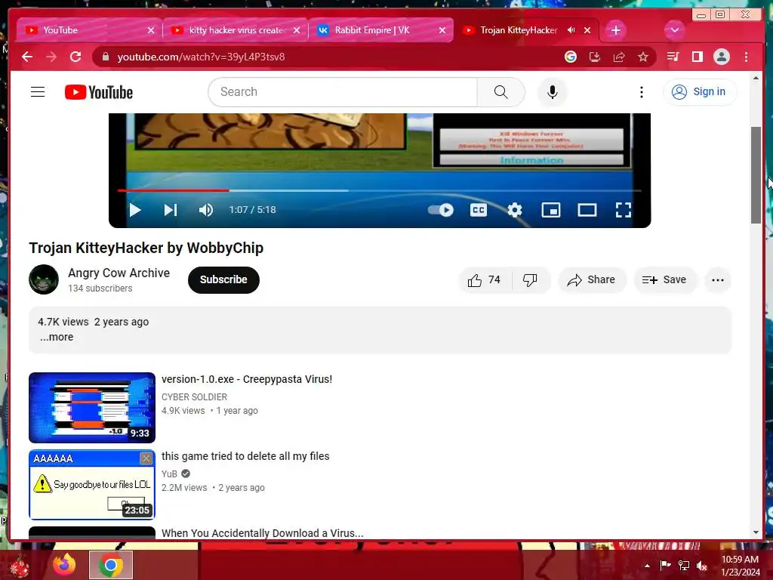Enter full screen mode
The height and width of the screenshot is (580, 773).
[x=623, y=210]
